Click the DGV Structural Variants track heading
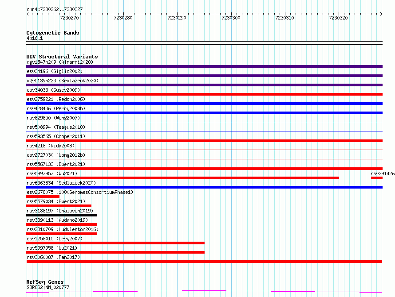Image resolution: width=395 pixels, height=297 pixels. [62, 57]
